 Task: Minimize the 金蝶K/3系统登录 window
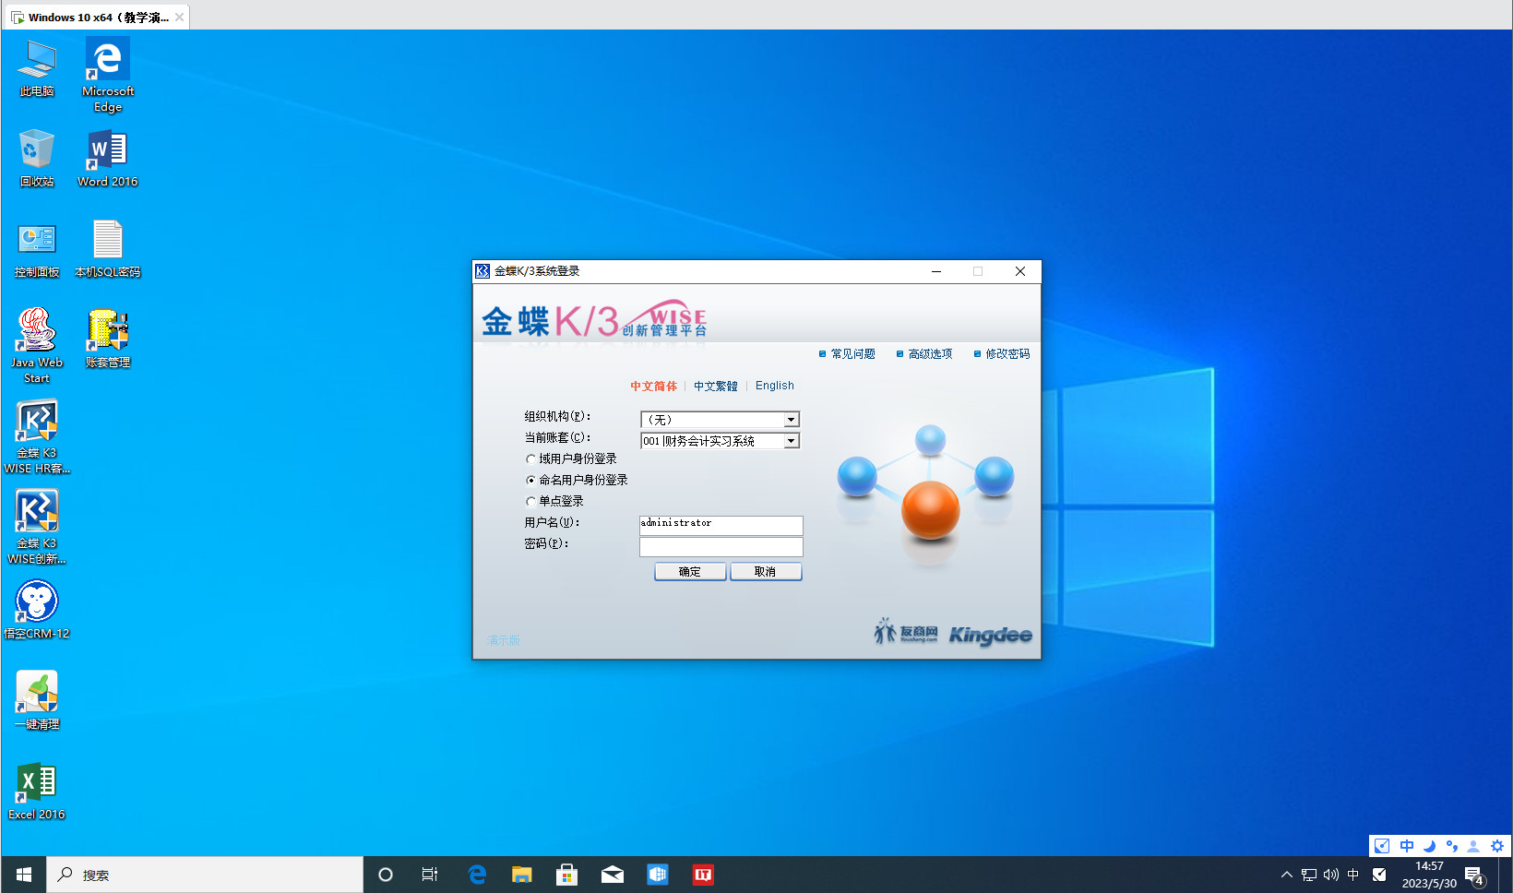[x=936, y=271]
